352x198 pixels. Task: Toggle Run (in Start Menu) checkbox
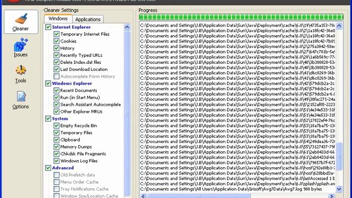[56, 97]
